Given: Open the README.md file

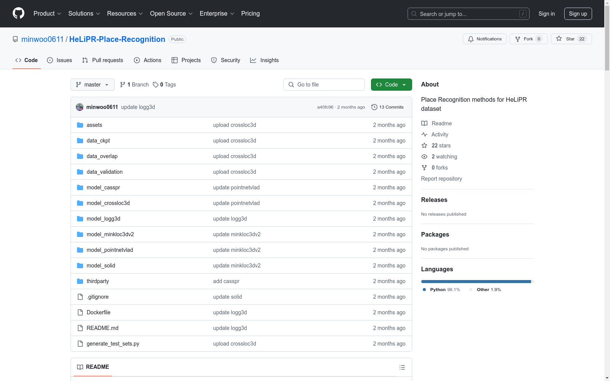Looking at the screenshot, I should click(x=103, y=328).
